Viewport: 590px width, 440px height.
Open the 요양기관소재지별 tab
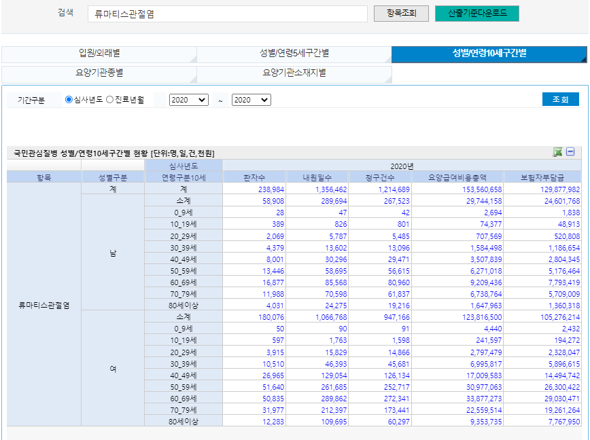294,72
